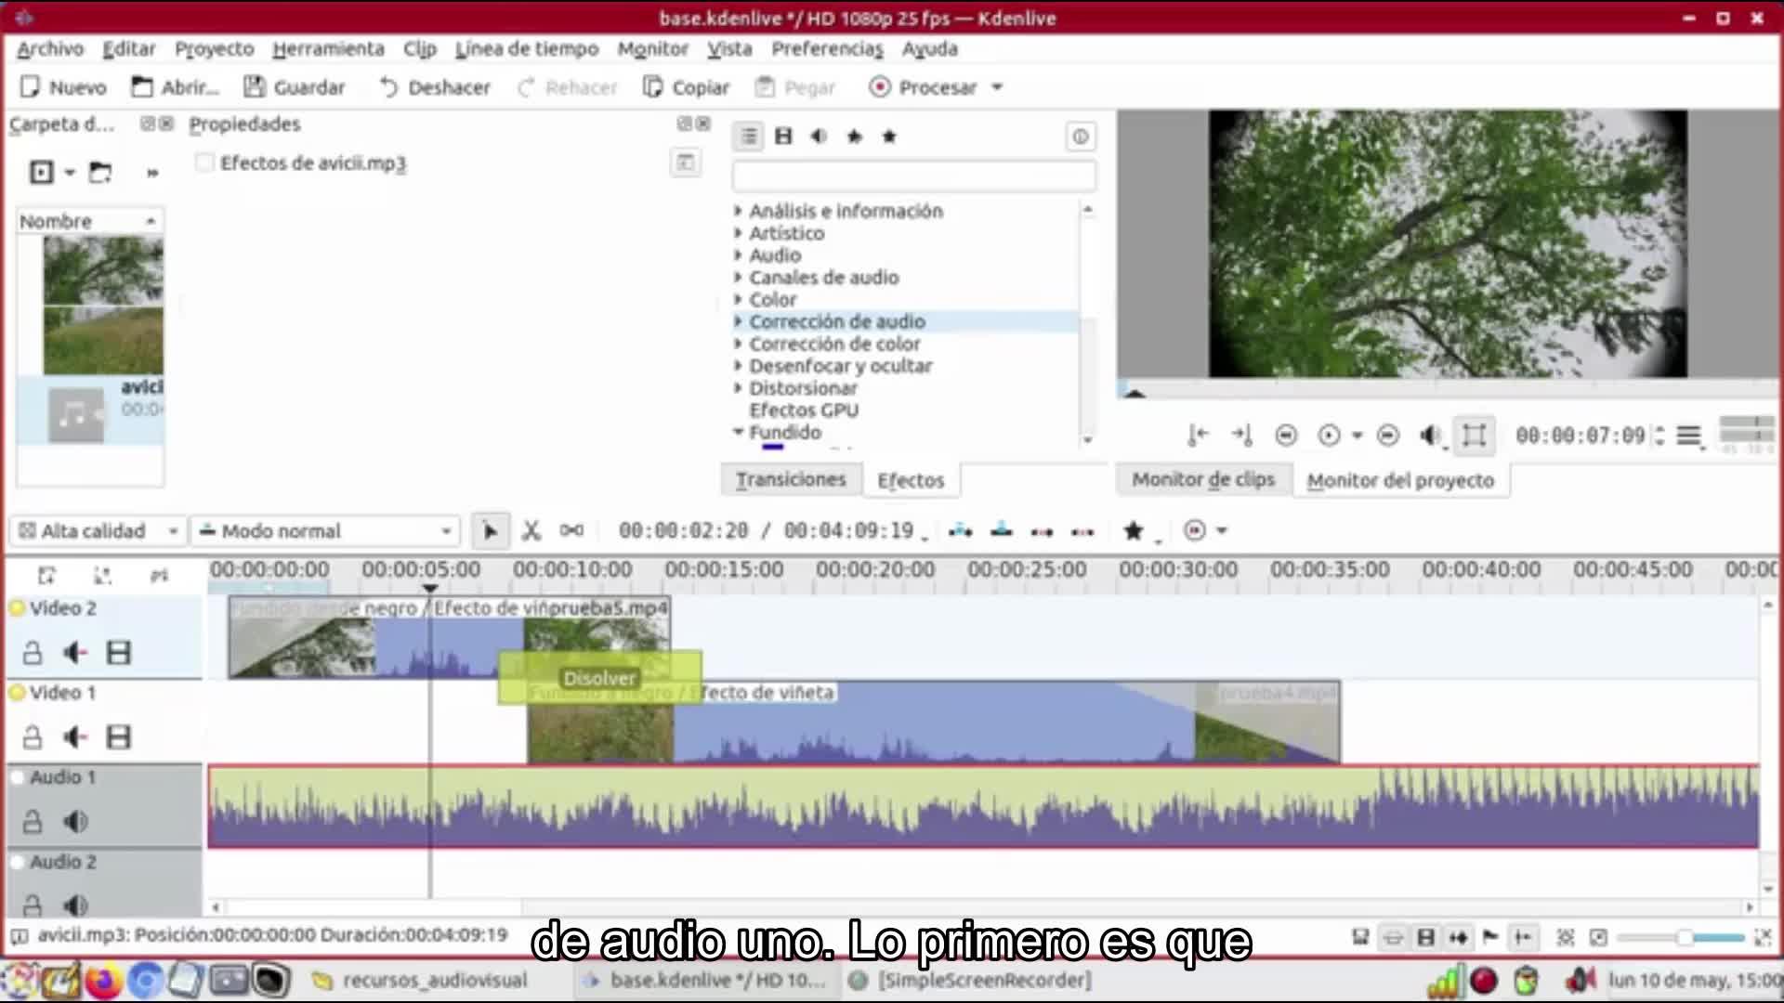Toggle monitor volume speaker icon

tap(1430, 435)
